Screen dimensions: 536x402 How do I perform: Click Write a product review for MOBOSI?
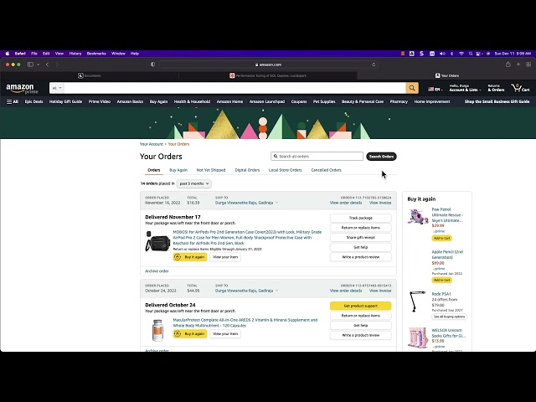[361, 257]
